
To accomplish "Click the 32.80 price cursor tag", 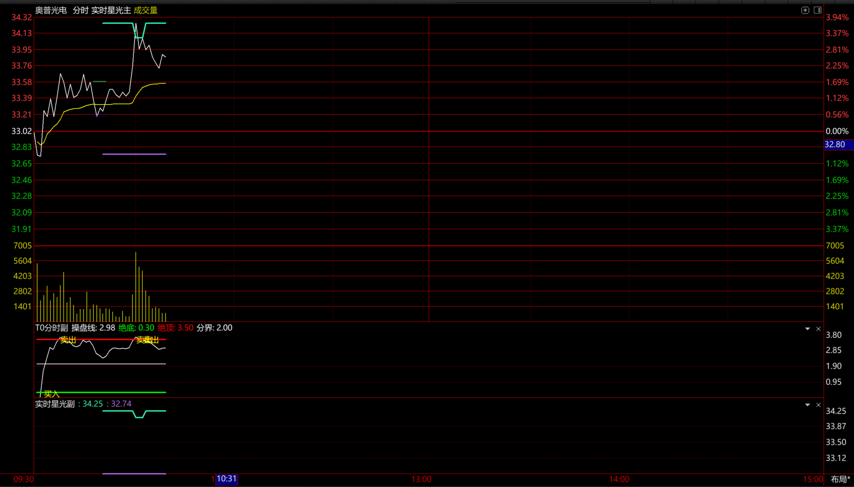I will [838, 145].
